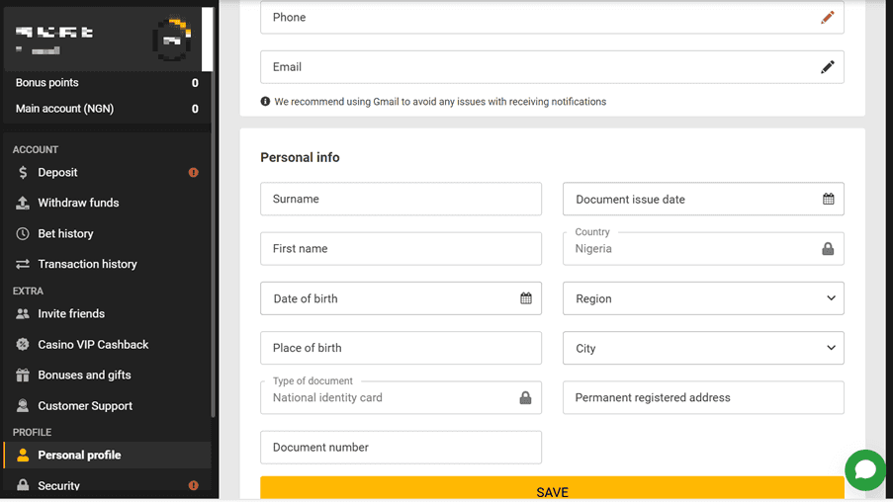The image size is (893, 502).
Task: Open calendar icon in Document issue date
Action: pyautogui.click(x=828, y=199)
